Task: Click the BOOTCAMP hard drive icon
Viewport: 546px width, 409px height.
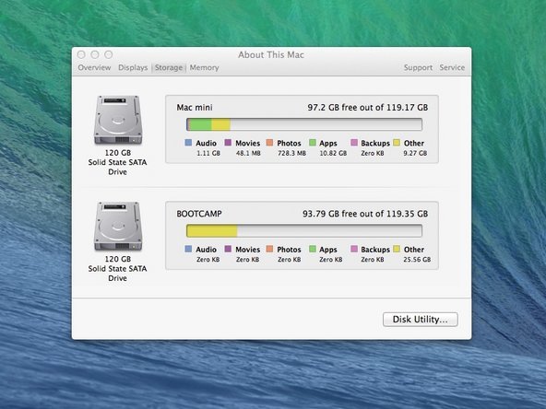Action: 118,226
